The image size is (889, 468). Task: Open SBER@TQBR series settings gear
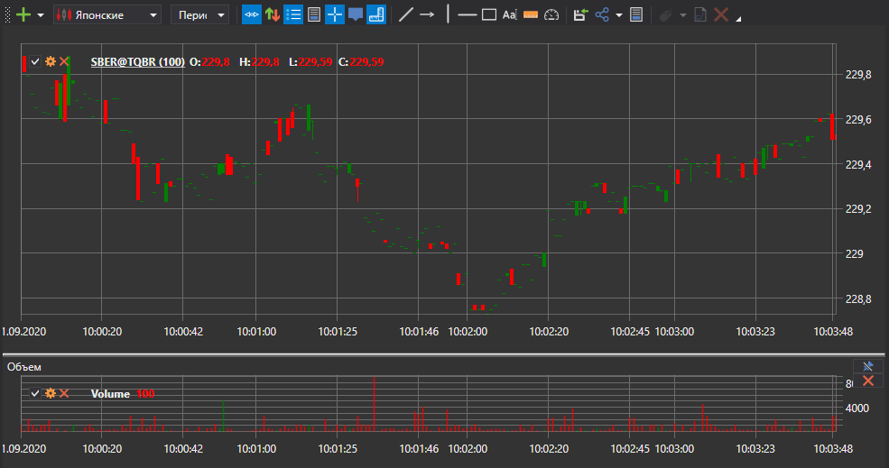[x=51, y=61]
